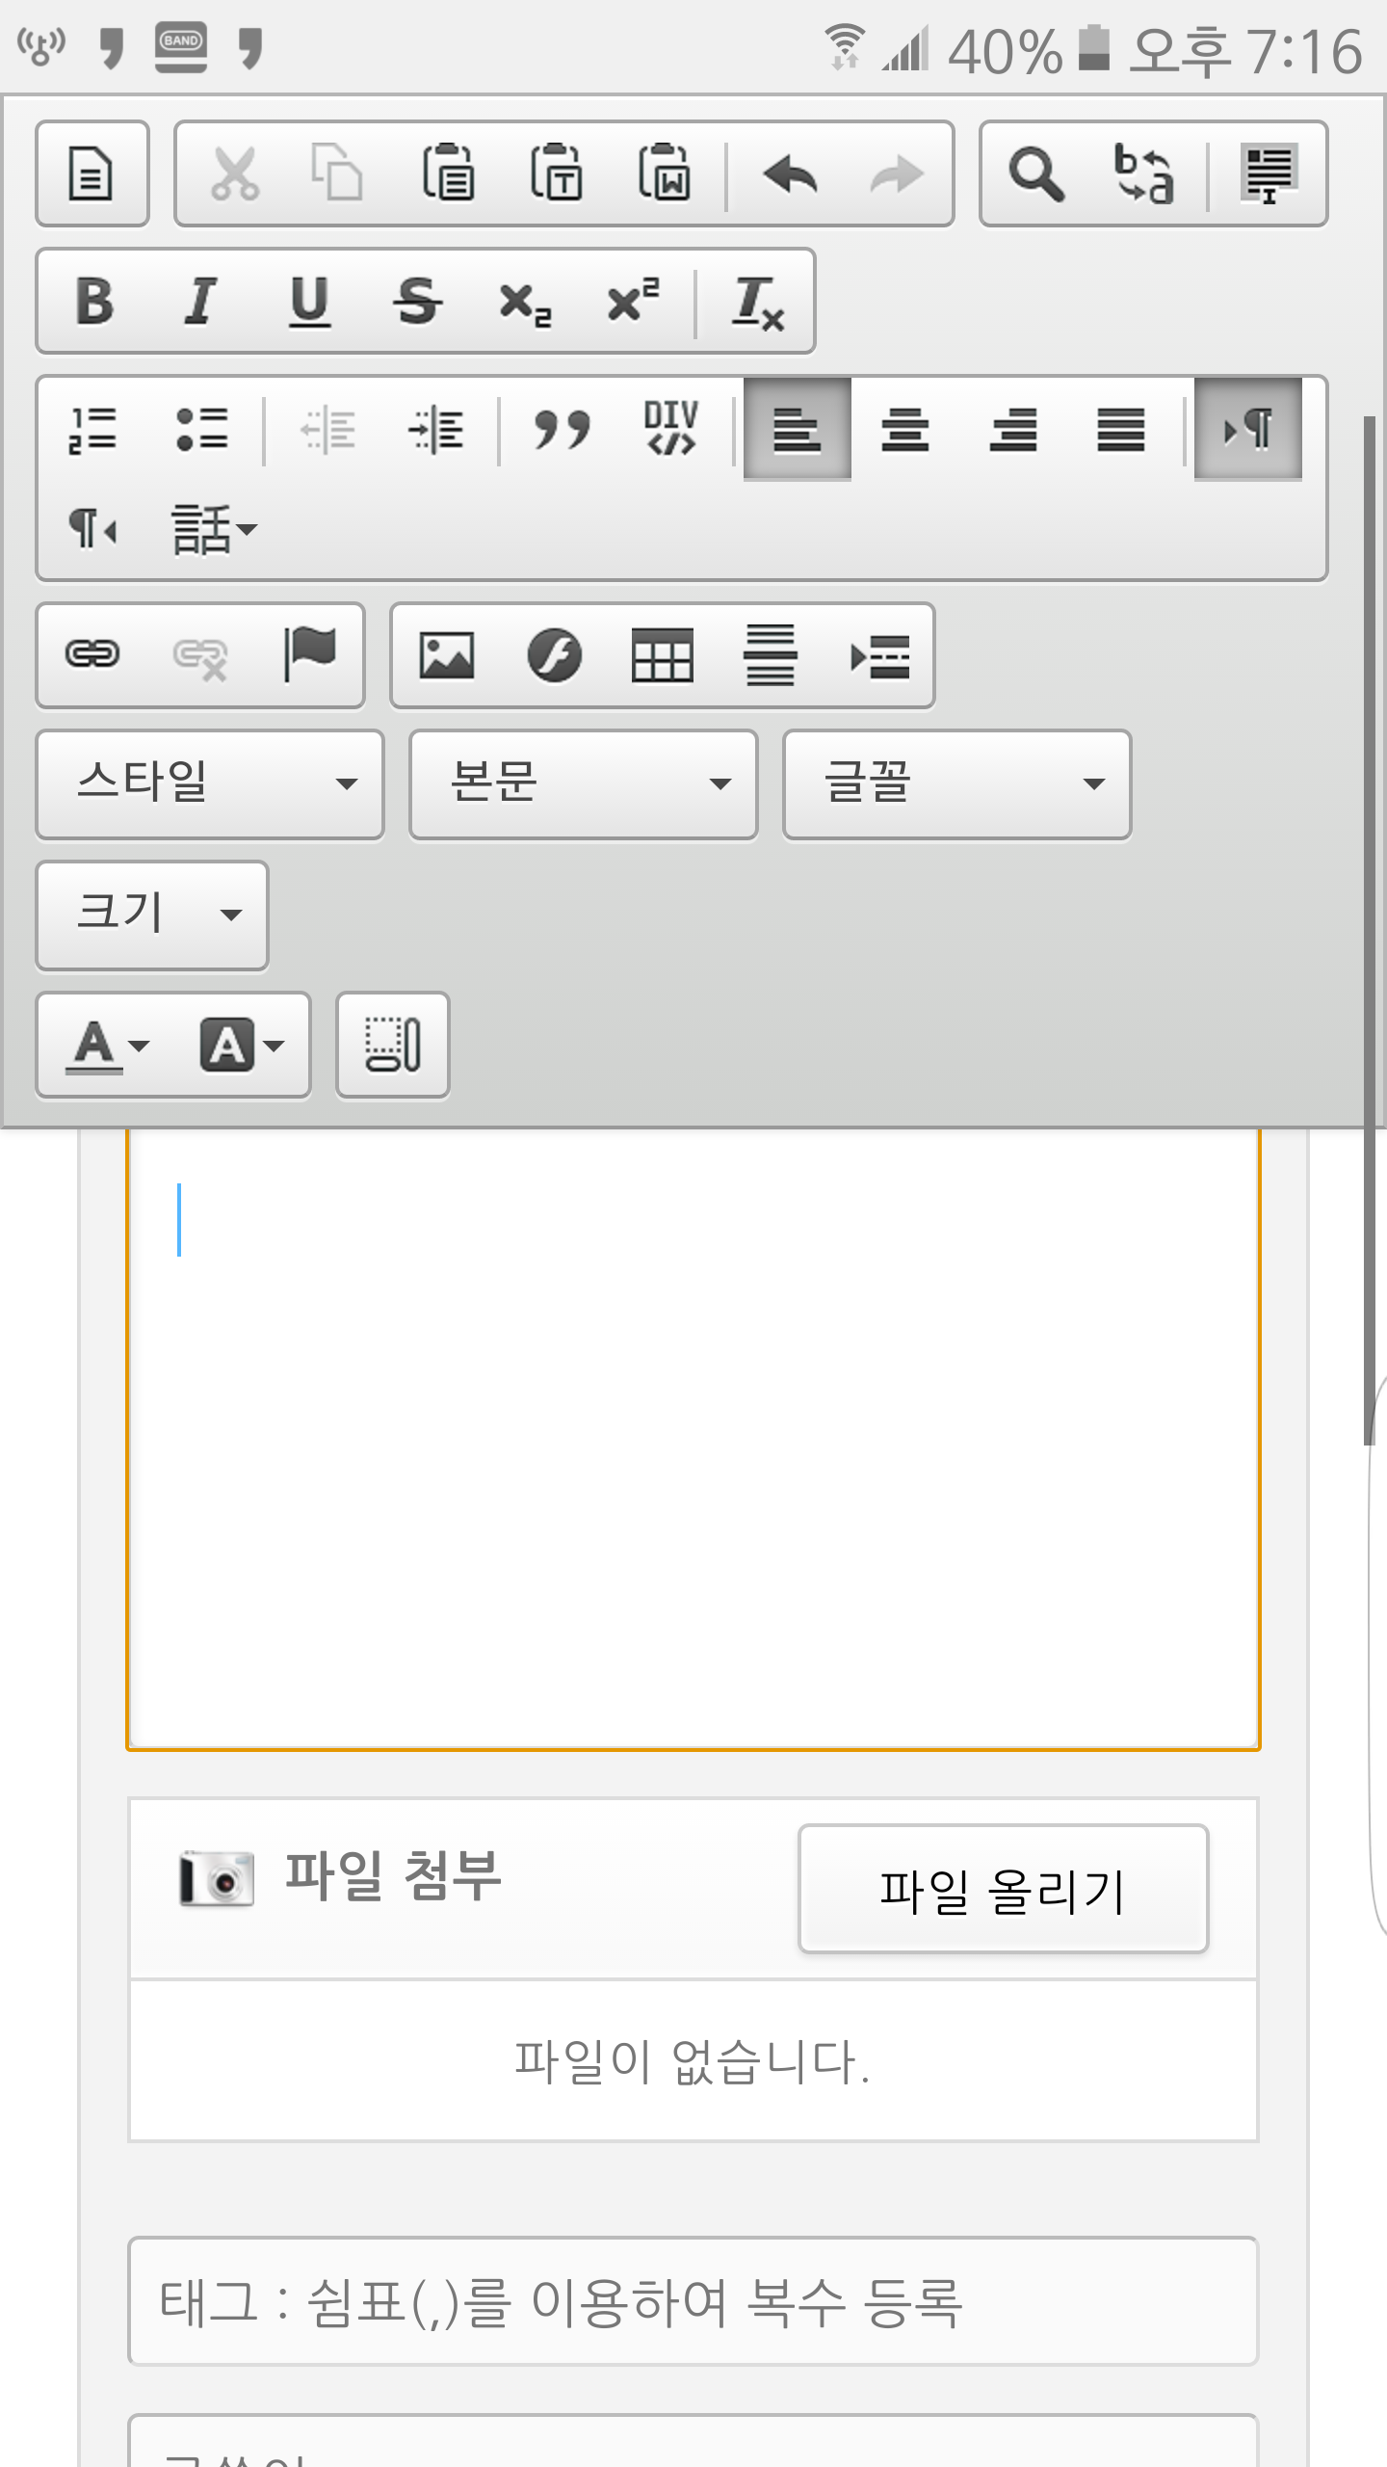Open the language 話 menu
This screenshot has height=2467, width=1387.
click(x=213, y=529)
